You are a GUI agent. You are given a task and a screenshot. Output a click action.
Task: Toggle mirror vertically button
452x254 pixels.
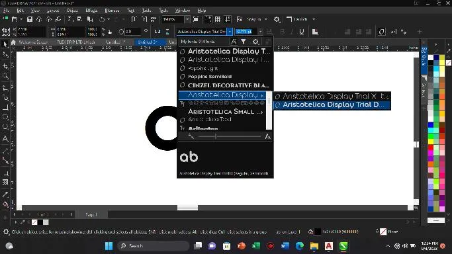pyautogui.click(x=167, y=32)
